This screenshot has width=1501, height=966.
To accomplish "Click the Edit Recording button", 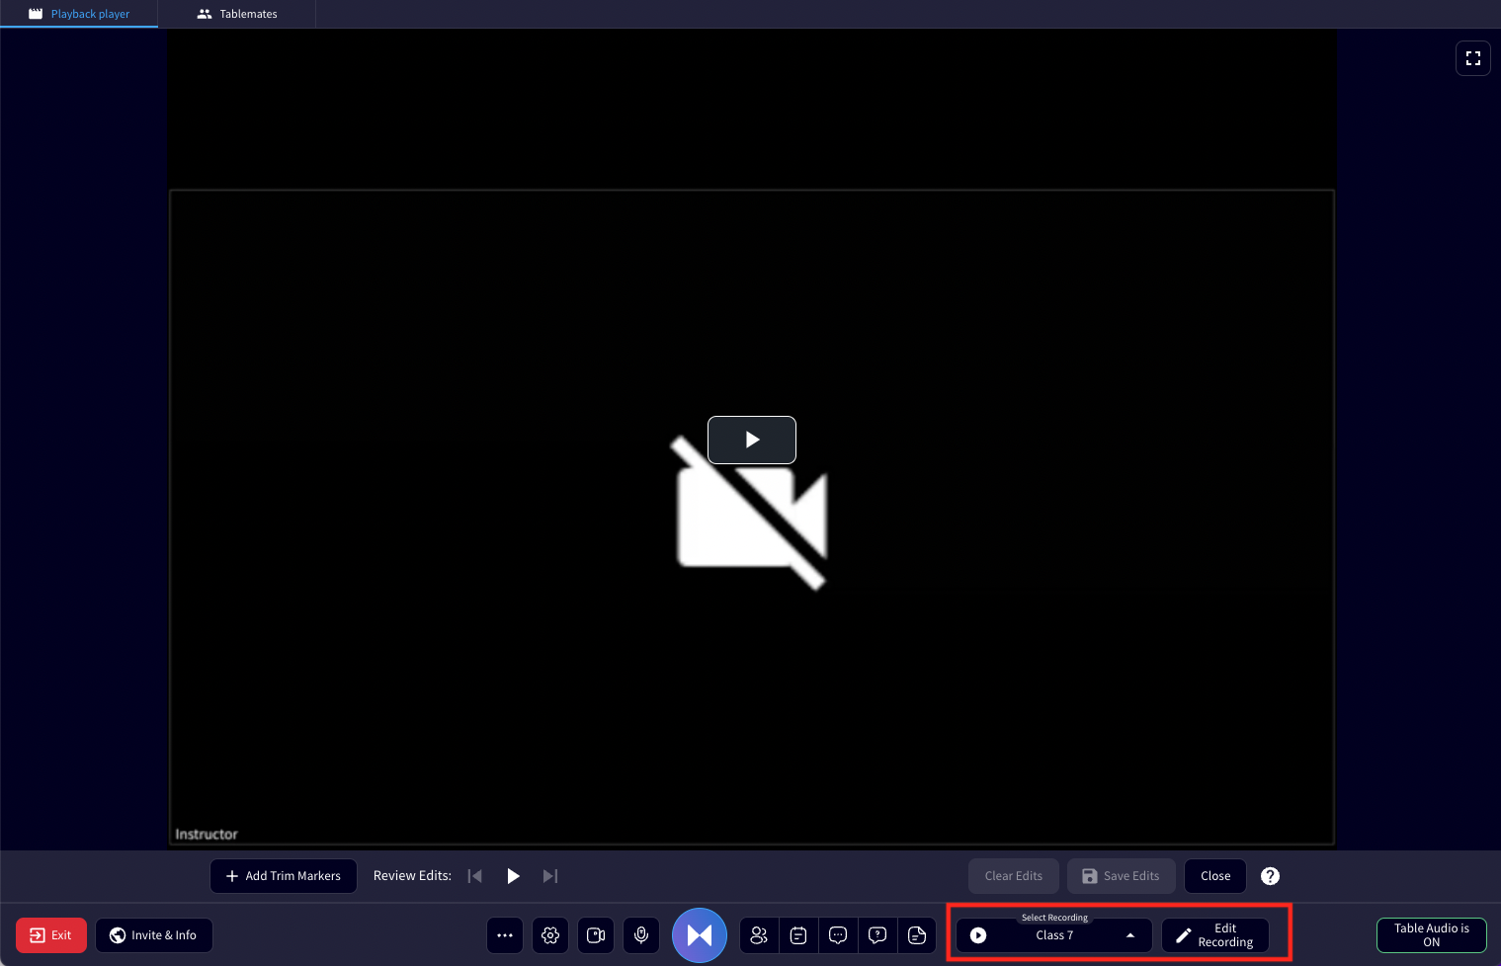I will 1215,935.
